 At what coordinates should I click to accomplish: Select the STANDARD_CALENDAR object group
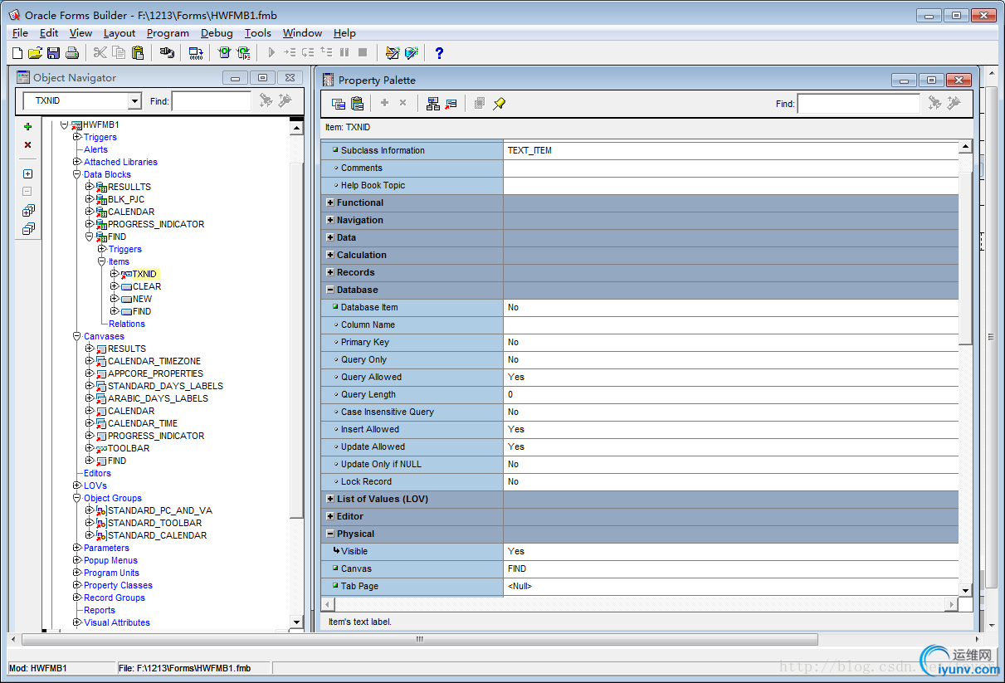point(157,535)
